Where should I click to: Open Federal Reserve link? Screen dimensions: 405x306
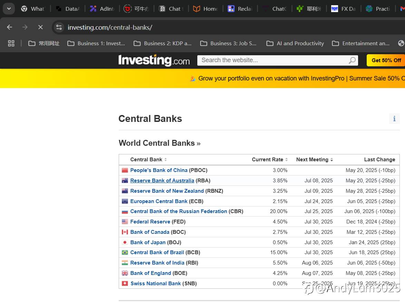[150, 222]
